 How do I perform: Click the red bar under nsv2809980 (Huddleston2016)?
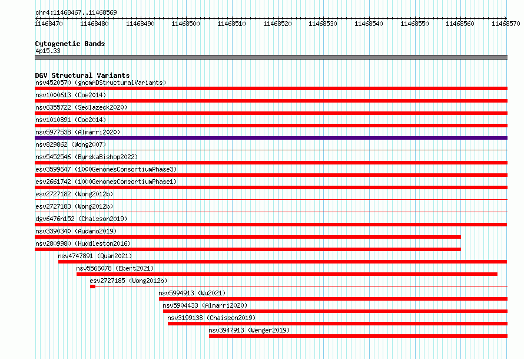click(x=248, y=249)
